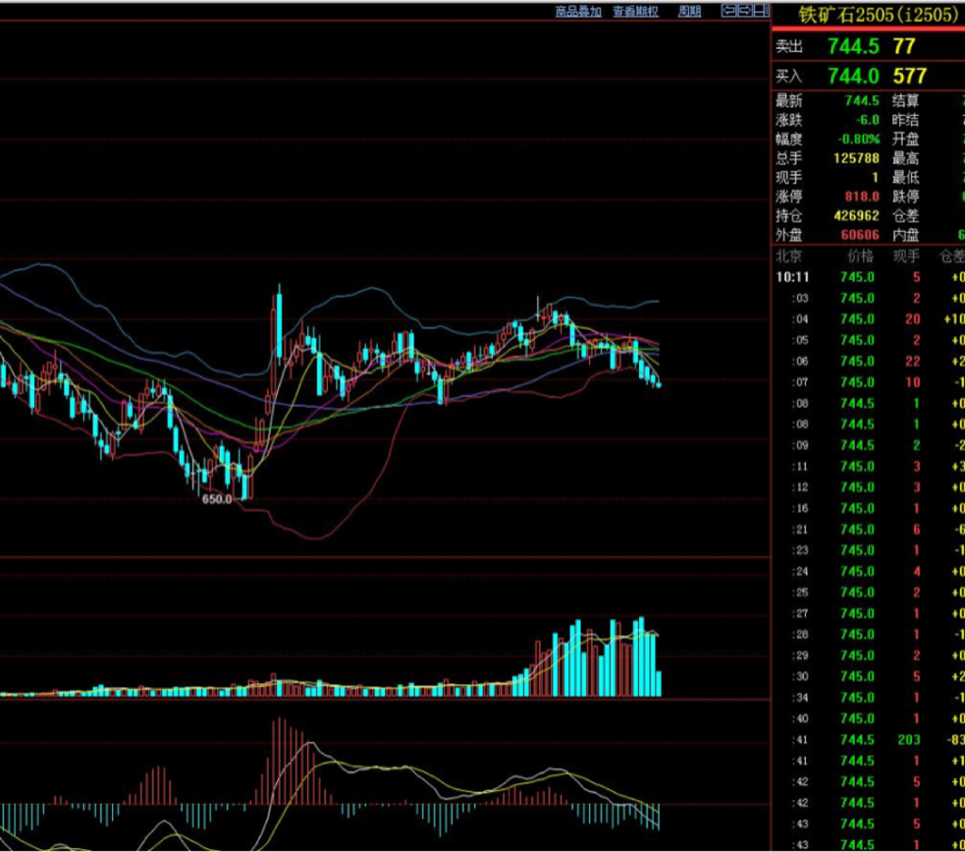Viewport: 965px width, 852px height.
Task: Select the 10:11 tick row
Action: (868, 277)
